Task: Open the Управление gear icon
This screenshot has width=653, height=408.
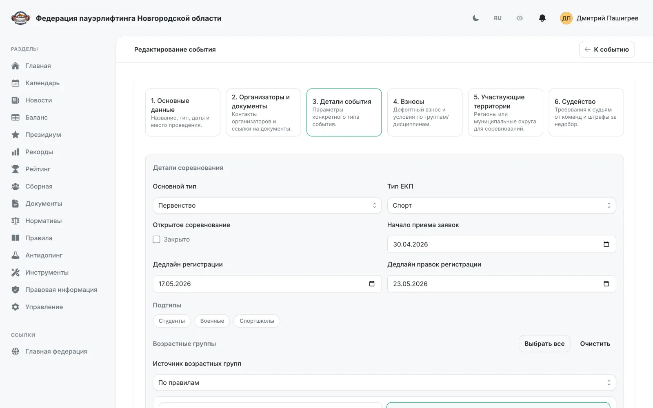Action: coord(16,307)
